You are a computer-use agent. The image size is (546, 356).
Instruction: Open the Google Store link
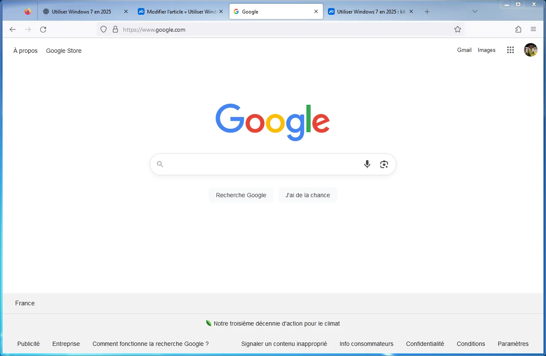click(x=64, y=51)
